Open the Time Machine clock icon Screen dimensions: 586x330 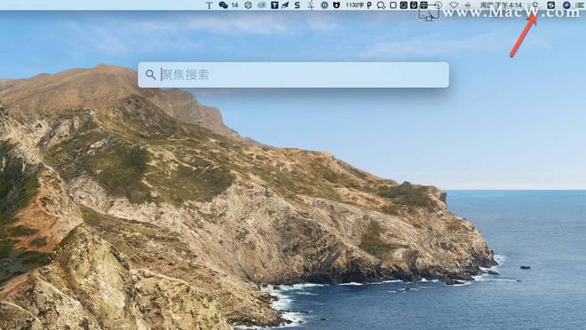(x=439, y=4)
